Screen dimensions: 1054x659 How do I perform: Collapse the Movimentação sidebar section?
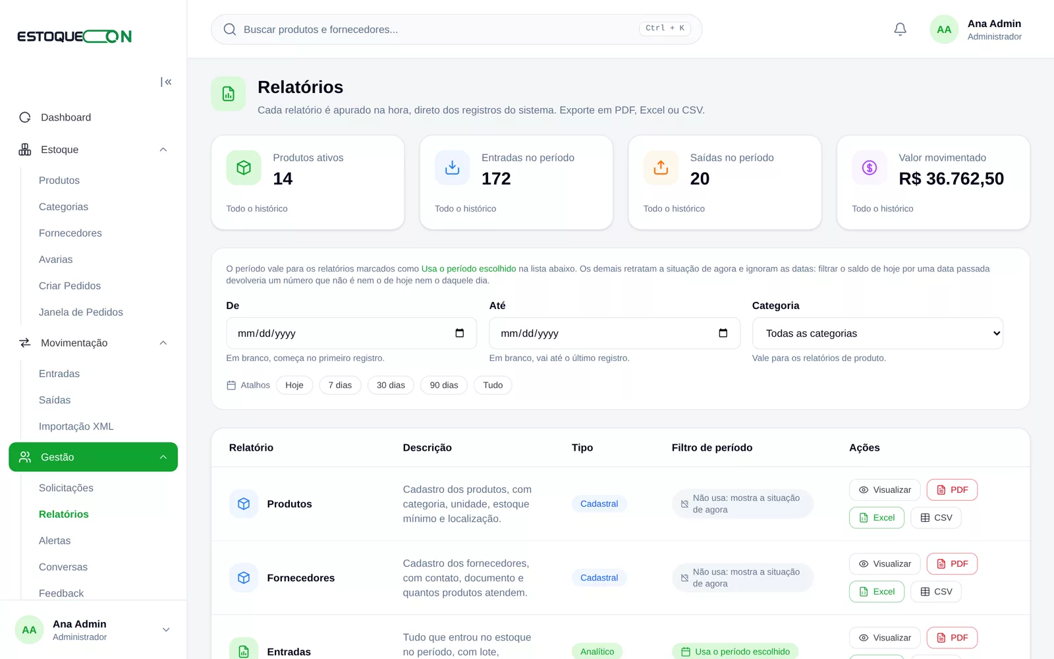point(163,343)
